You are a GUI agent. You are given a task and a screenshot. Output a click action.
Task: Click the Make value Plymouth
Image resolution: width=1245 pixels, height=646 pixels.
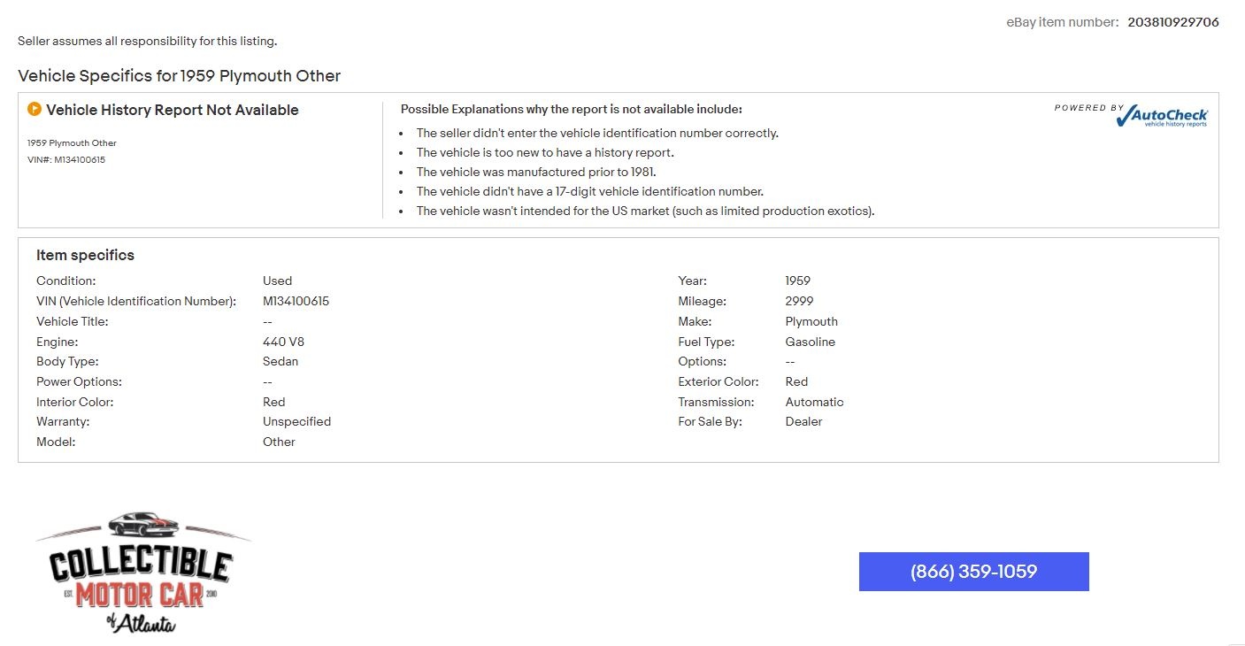point(811,321)
